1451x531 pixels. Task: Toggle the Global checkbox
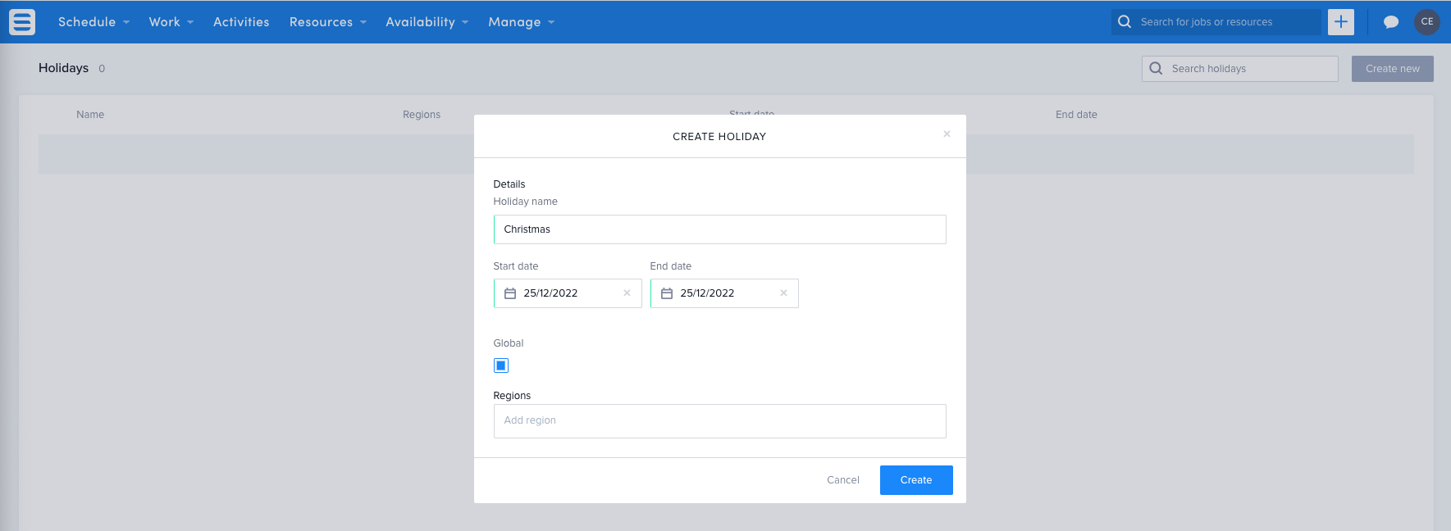coord(501,365)
